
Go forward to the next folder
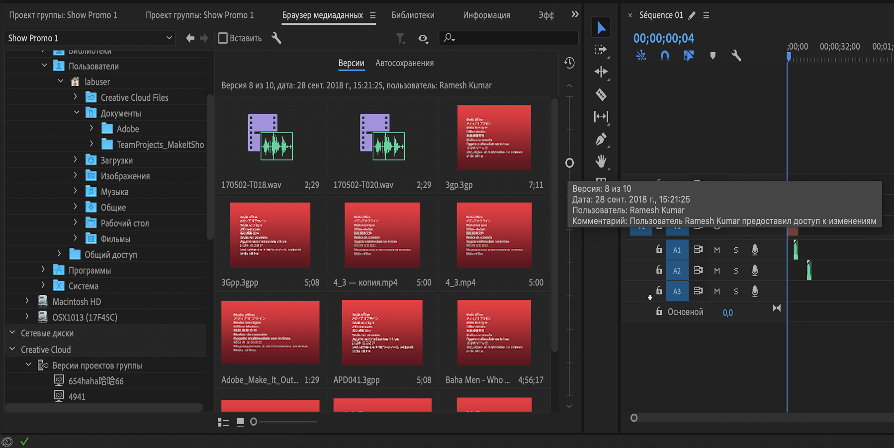tap(204, 38)
